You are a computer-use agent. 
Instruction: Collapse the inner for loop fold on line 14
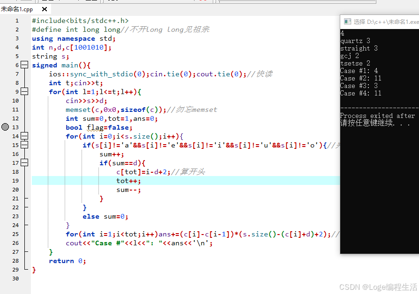pos(24,136)
